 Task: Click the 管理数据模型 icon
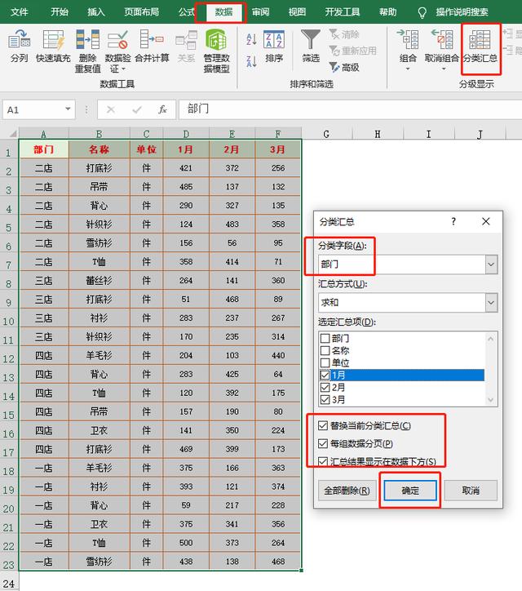pyautogui.click(x=216, y=47)
